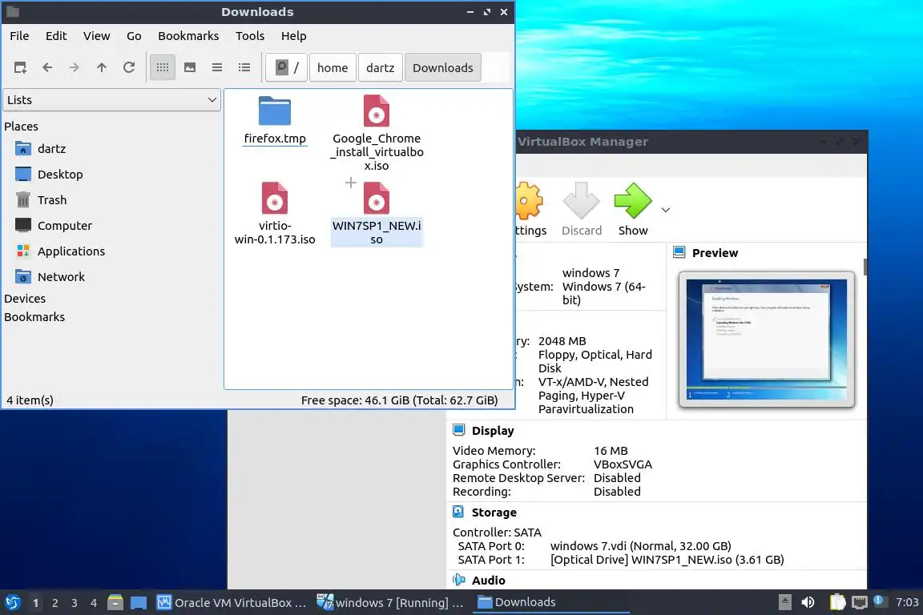
Task: Open the File menu
Action: click(x=19, y=36)
